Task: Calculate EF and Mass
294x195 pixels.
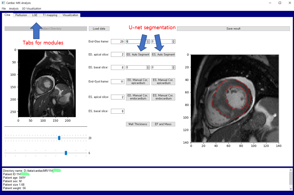Action: [x=163, y=124]
